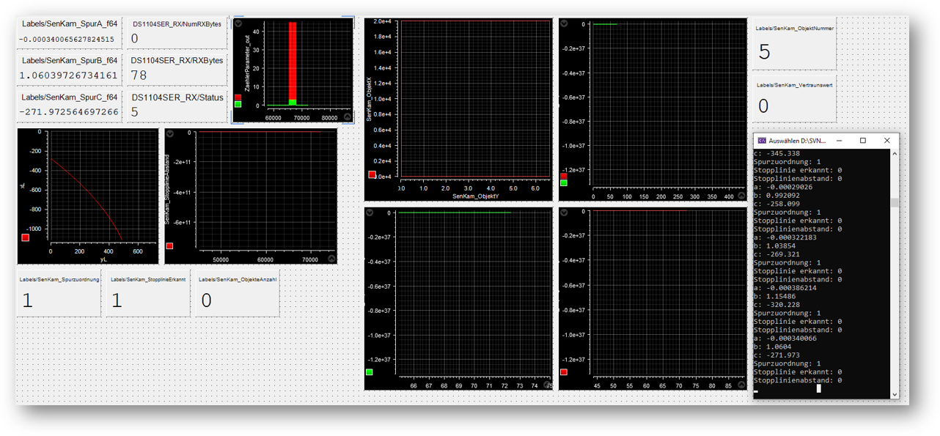Open the SenKam_StopplinieAbstand plot chevron menu
Viewport: 940px width, 436px height.
[170, 134]
